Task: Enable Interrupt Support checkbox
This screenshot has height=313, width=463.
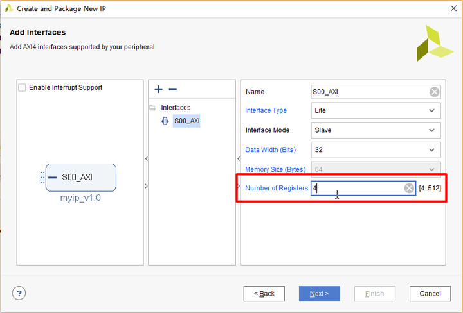Action: click(x=23, y=88)
